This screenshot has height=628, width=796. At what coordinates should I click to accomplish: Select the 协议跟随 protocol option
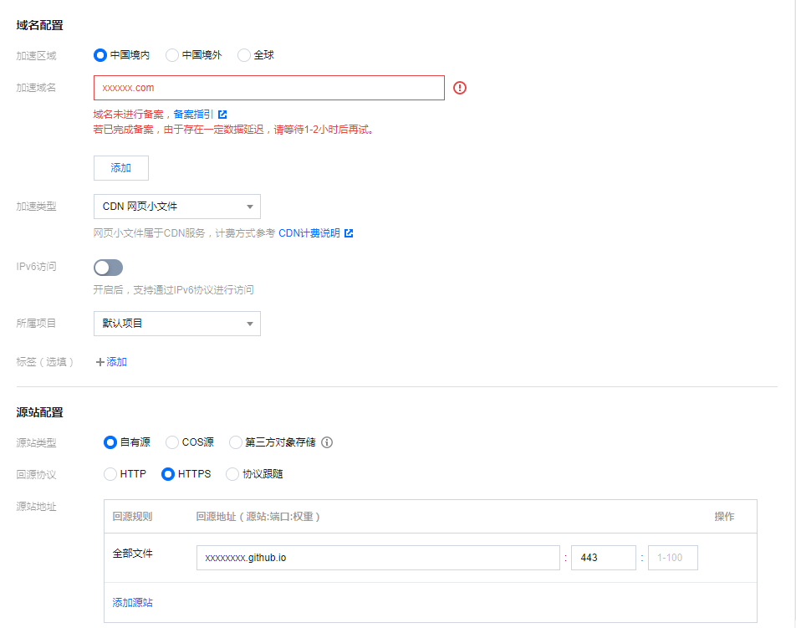(x=232, y=473)
